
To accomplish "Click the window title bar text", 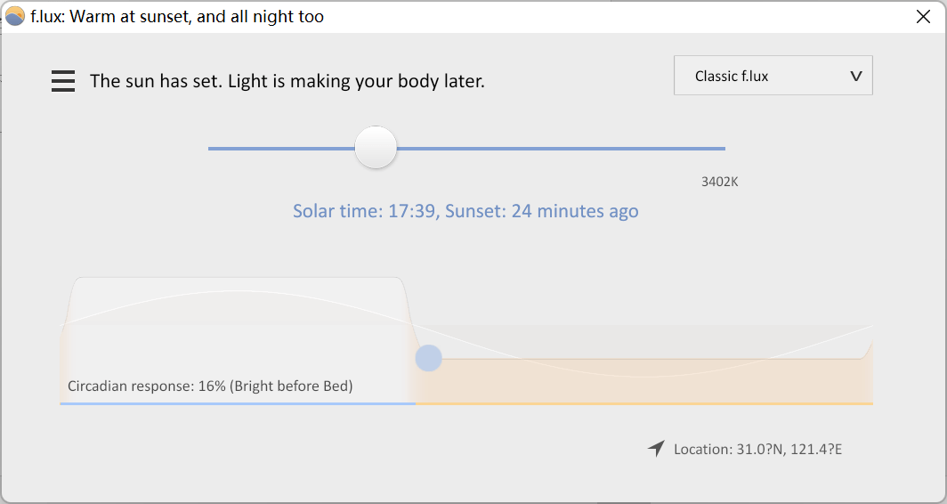I will pyautogui.click(x=177, y=16).
